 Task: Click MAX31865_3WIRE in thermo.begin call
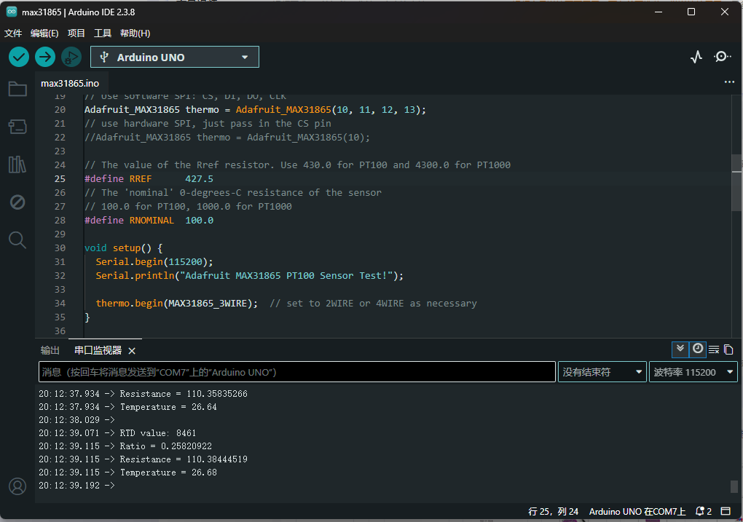(x=208, y=304)
